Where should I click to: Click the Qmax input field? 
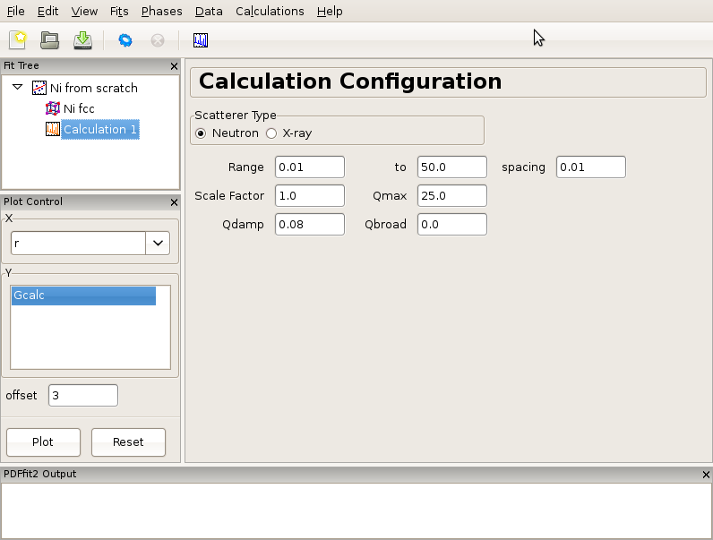point(451,195)
